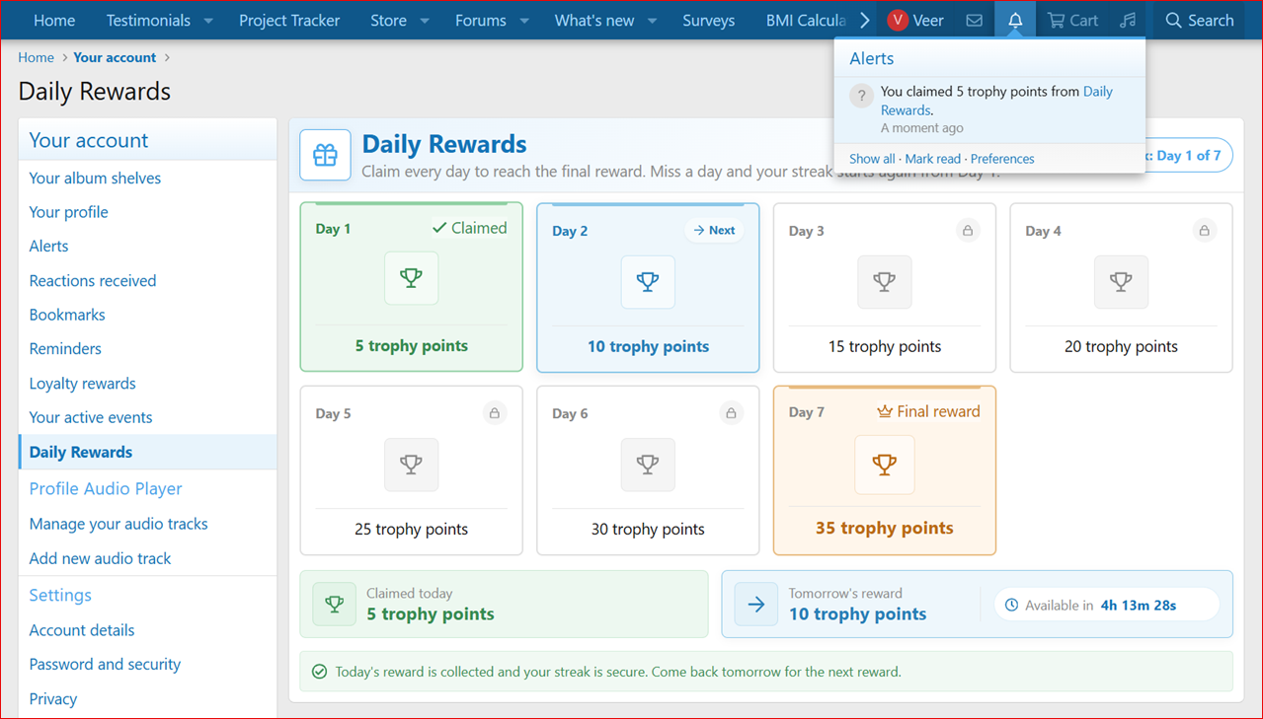Open Manage your audio tracks

tap(118, 524)
